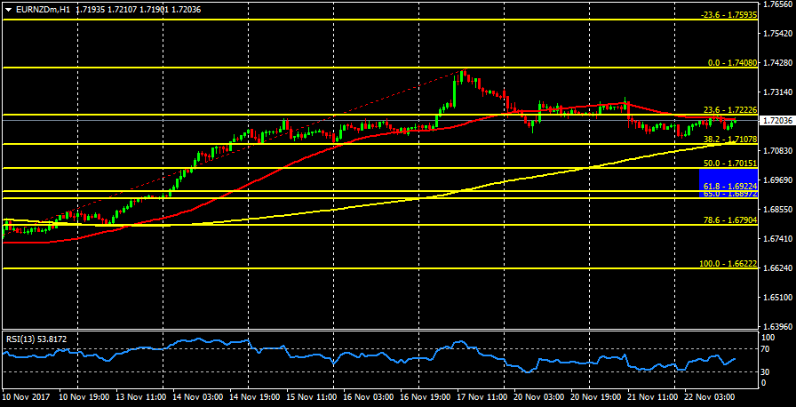Click the current price marker 1.72036

(x=778, y=120)
